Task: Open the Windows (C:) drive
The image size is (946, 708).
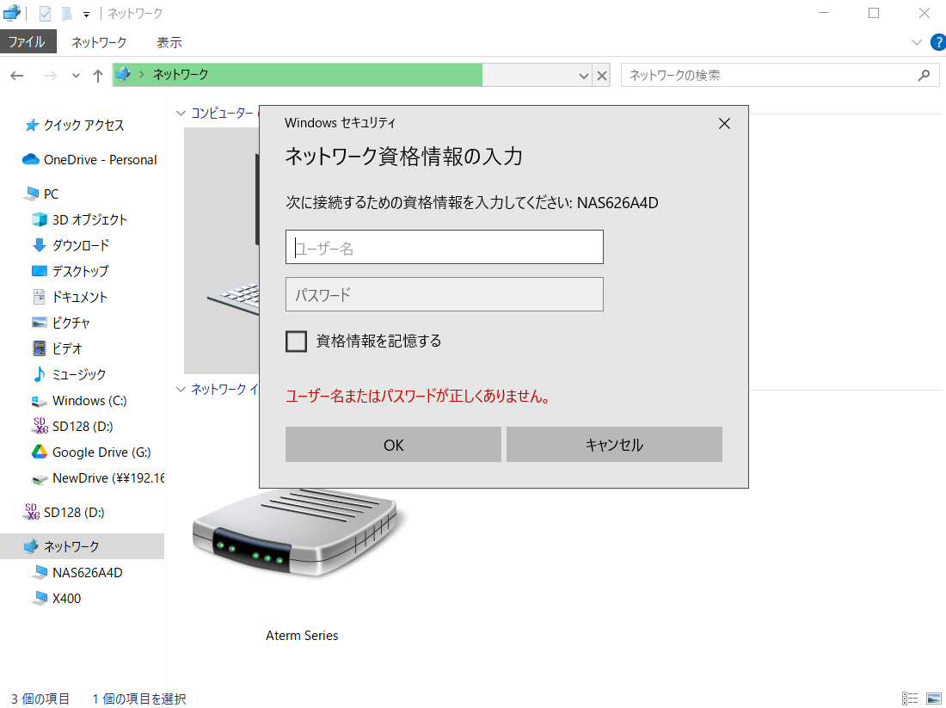Action: coord(89,401)
